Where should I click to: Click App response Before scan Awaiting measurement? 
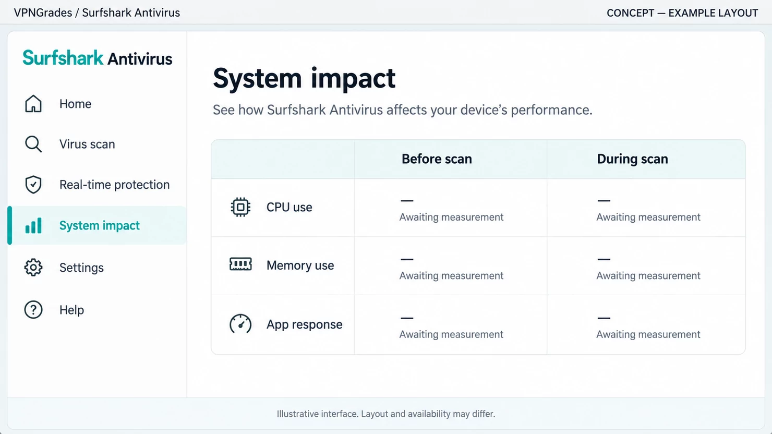pos(451,334)
